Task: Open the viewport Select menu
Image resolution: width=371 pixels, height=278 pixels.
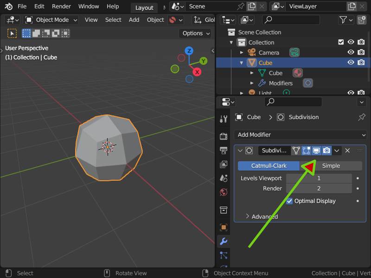Action: click(113, 20)
